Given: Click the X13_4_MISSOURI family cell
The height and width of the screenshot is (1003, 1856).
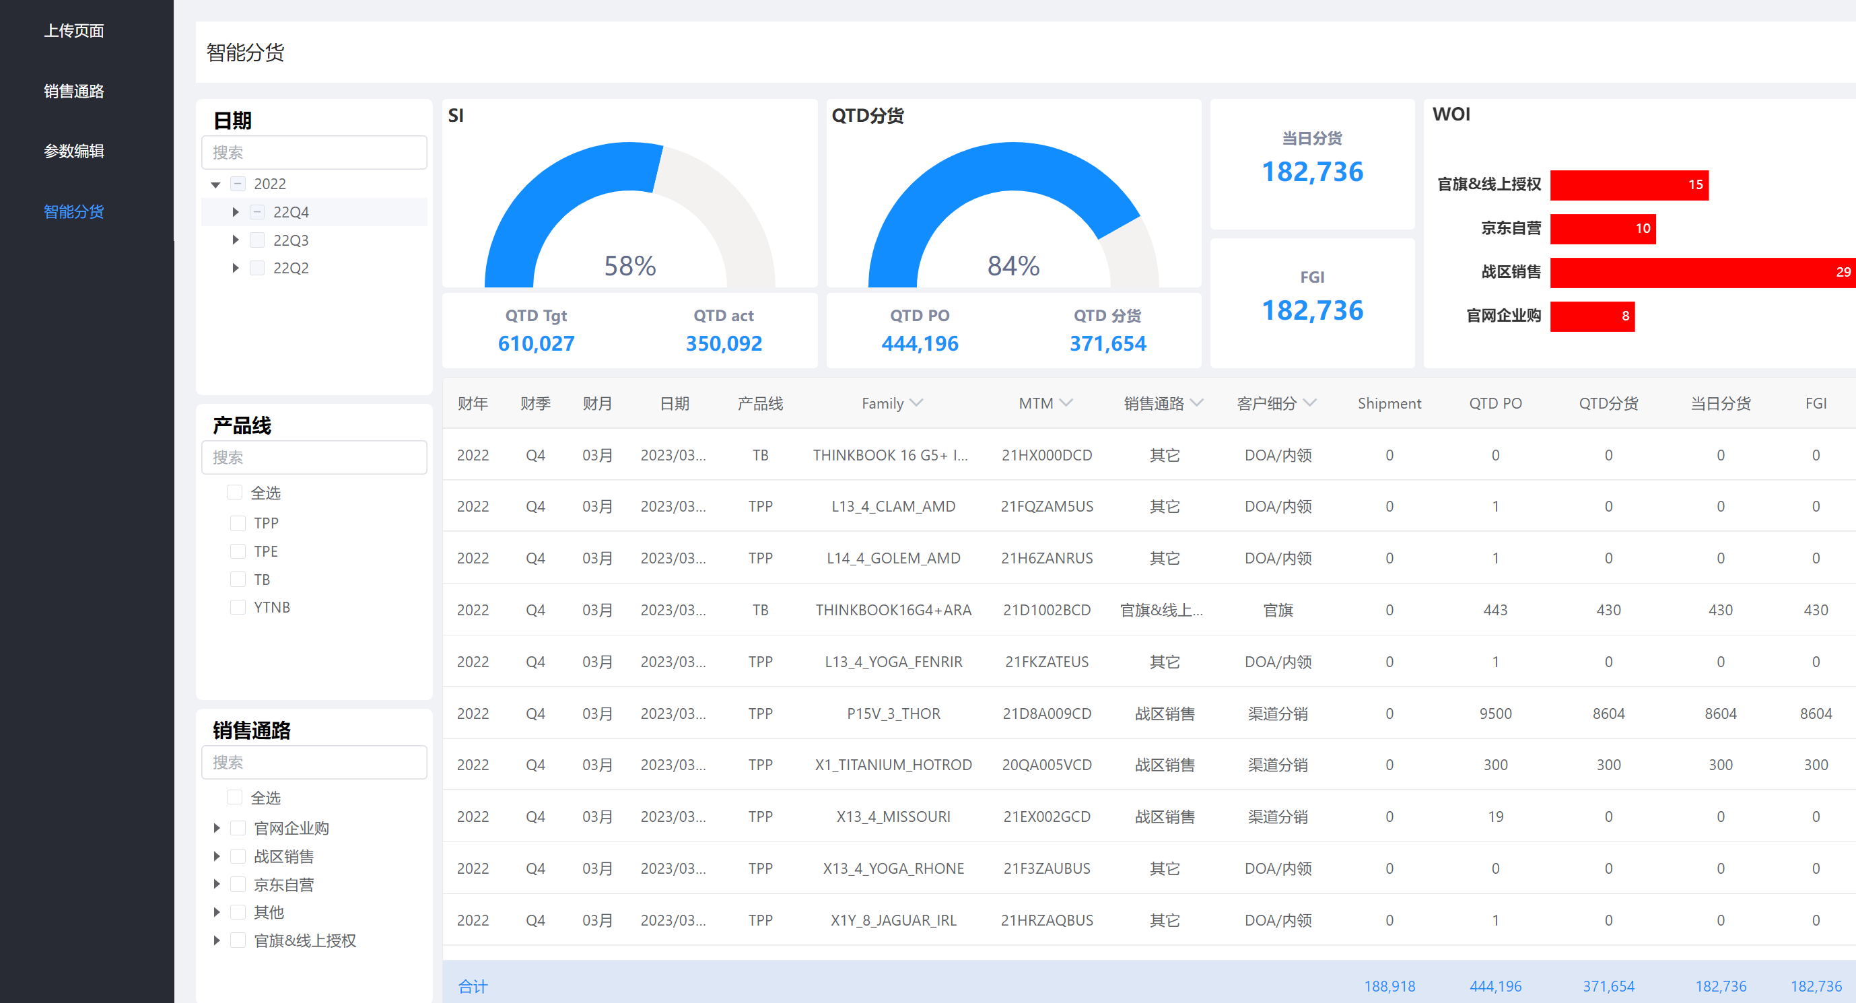Looking at the screenshot, I should point(893,817).
